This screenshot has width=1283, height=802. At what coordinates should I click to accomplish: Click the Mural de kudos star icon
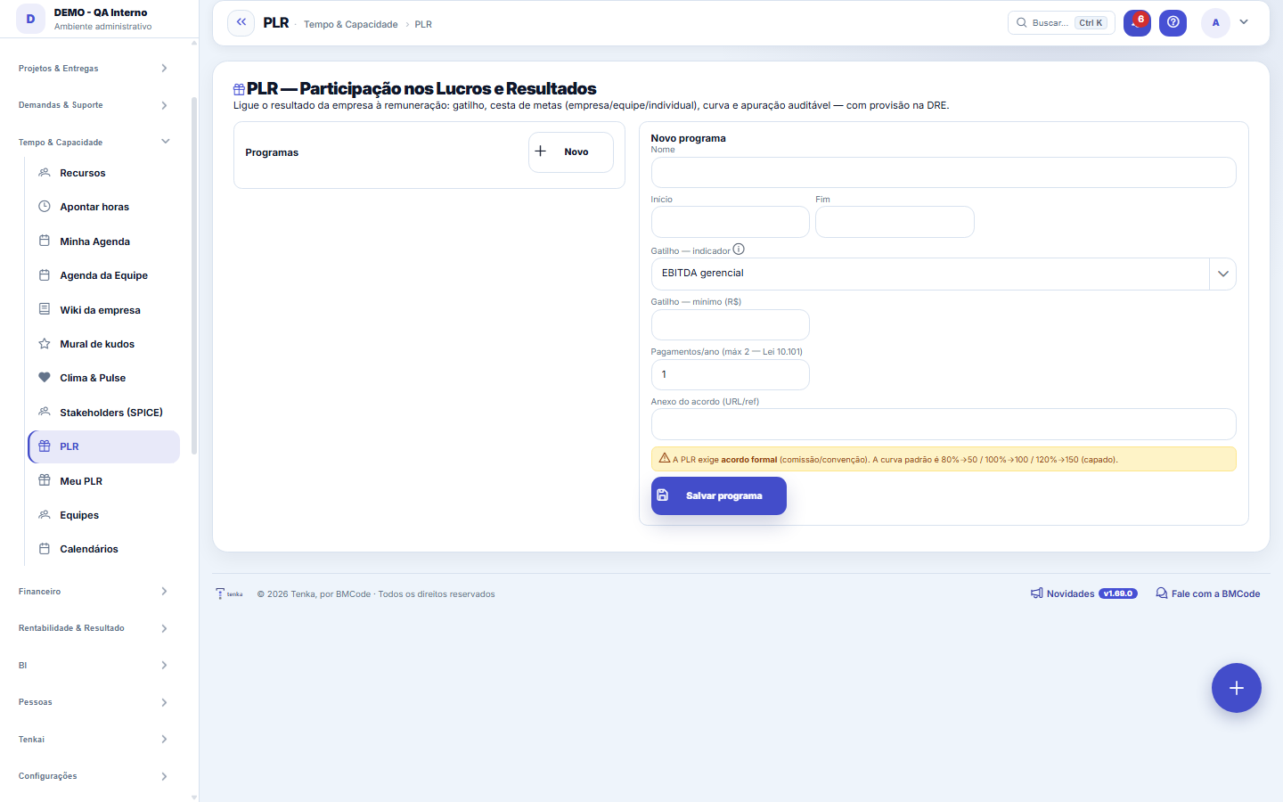pyautogui.click(x=45, y=344)
